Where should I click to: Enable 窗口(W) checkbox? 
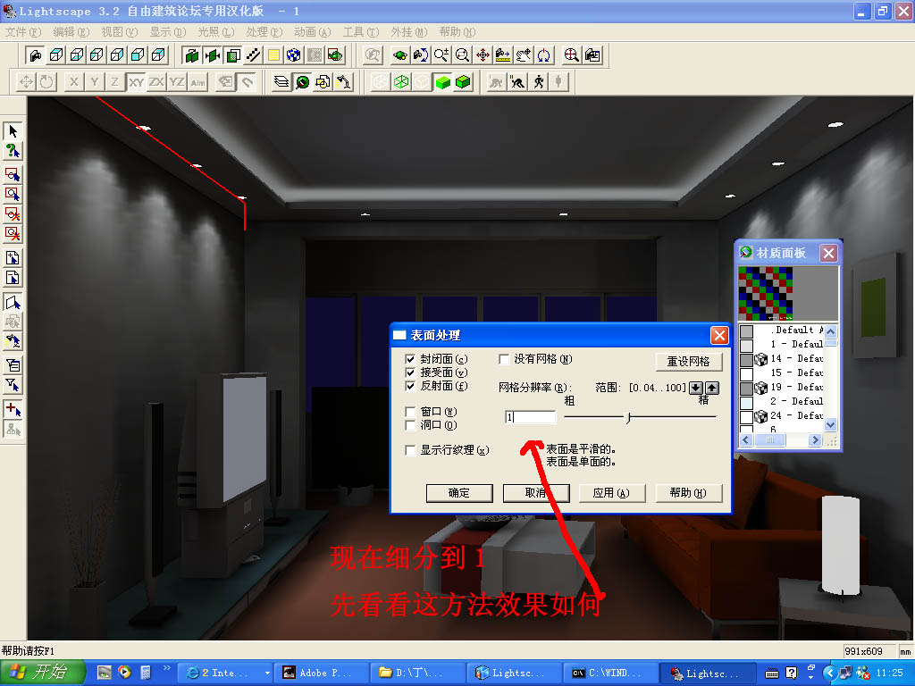(x=410, y=412)
